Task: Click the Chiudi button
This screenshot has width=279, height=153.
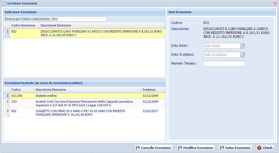Action: point(265,148)
